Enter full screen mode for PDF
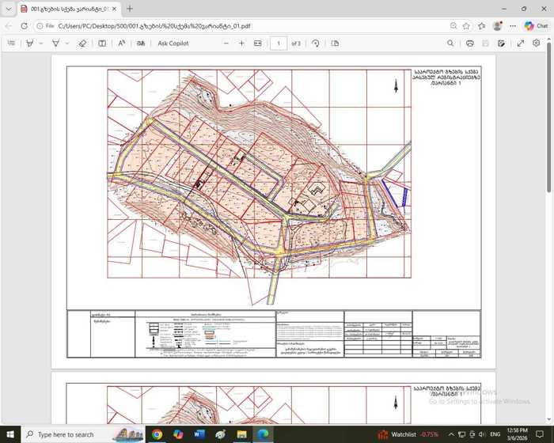Viewport: 554px width, 443px height. click(520, 44)
